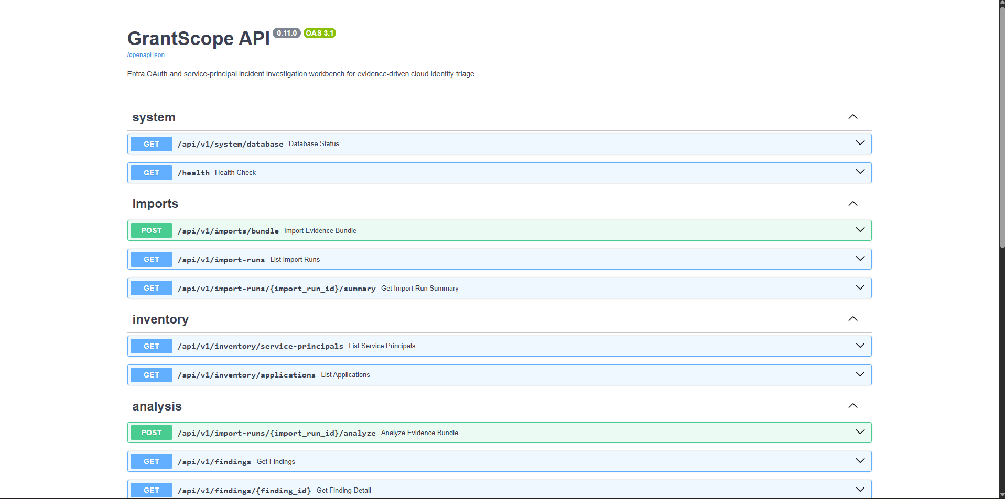1005x499 pixels.
Task: Expand Get Findings endpoint arrow
Action: (x=860, y=461)
